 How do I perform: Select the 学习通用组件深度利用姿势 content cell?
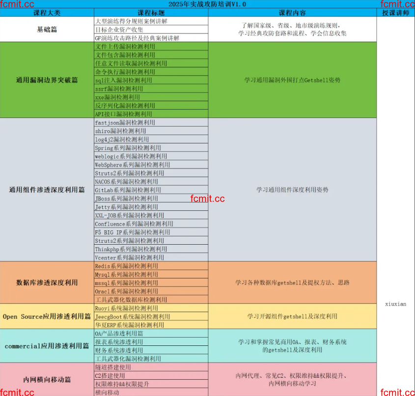292,189
